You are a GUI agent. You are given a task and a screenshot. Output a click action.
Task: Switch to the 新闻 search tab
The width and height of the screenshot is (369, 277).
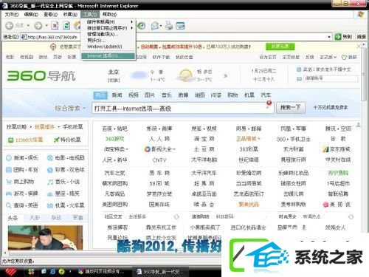pyautogui.click(x=117, y=95)
